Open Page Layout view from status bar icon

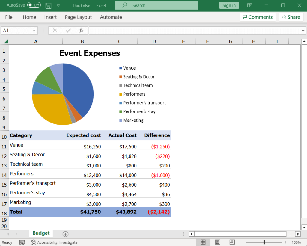point(217,242)
